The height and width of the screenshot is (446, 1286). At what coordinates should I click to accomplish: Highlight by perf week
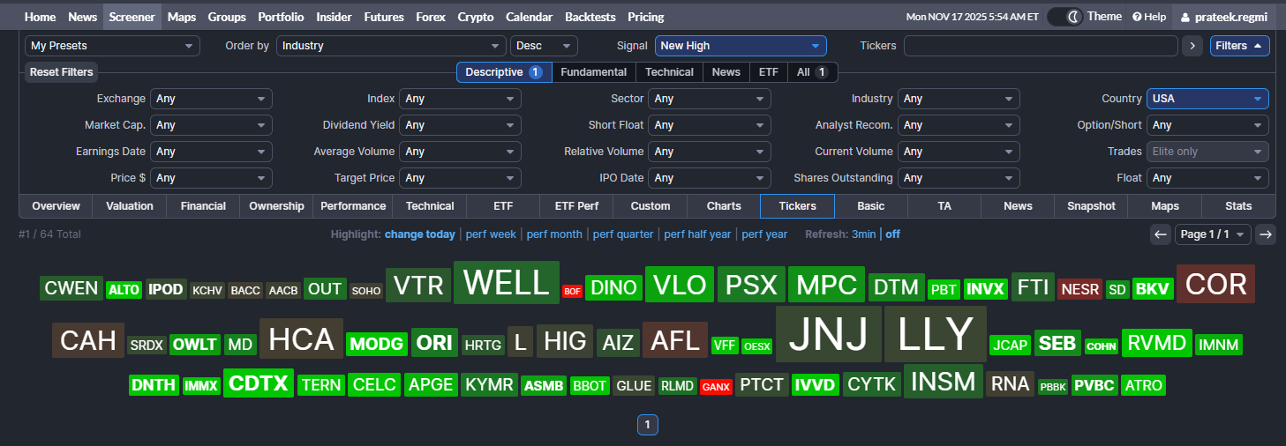[x=491, y=234]
